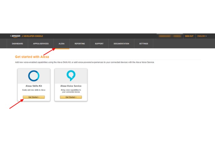
Task: Click the Alexa Voice Service speech bubble icon
Action: (71, 76)
